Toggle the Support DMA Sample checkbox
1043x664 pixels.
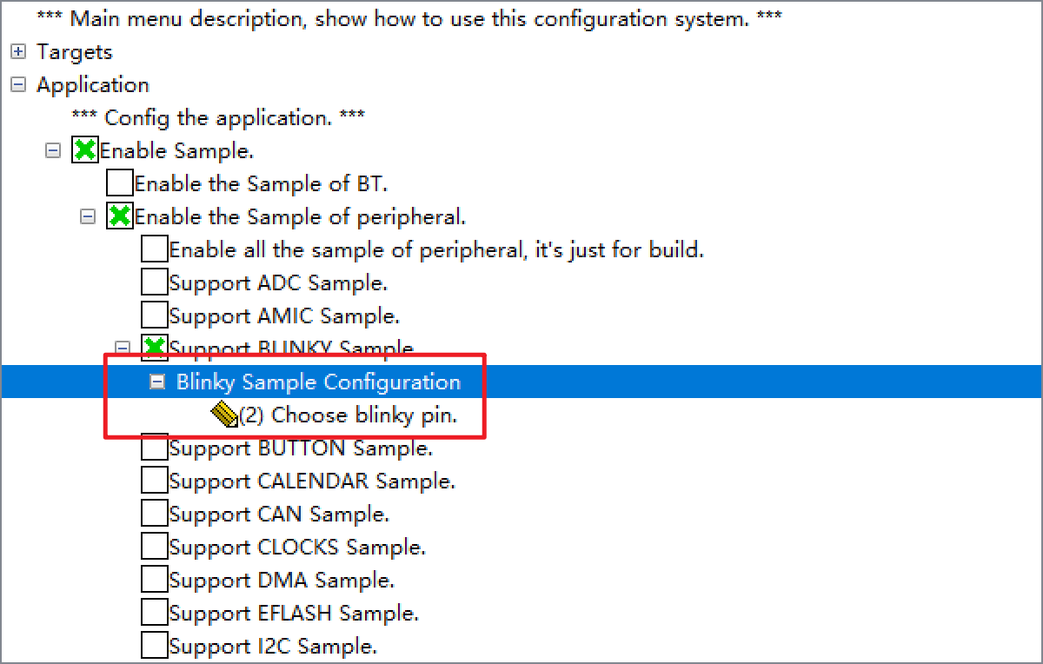(154, 581)
